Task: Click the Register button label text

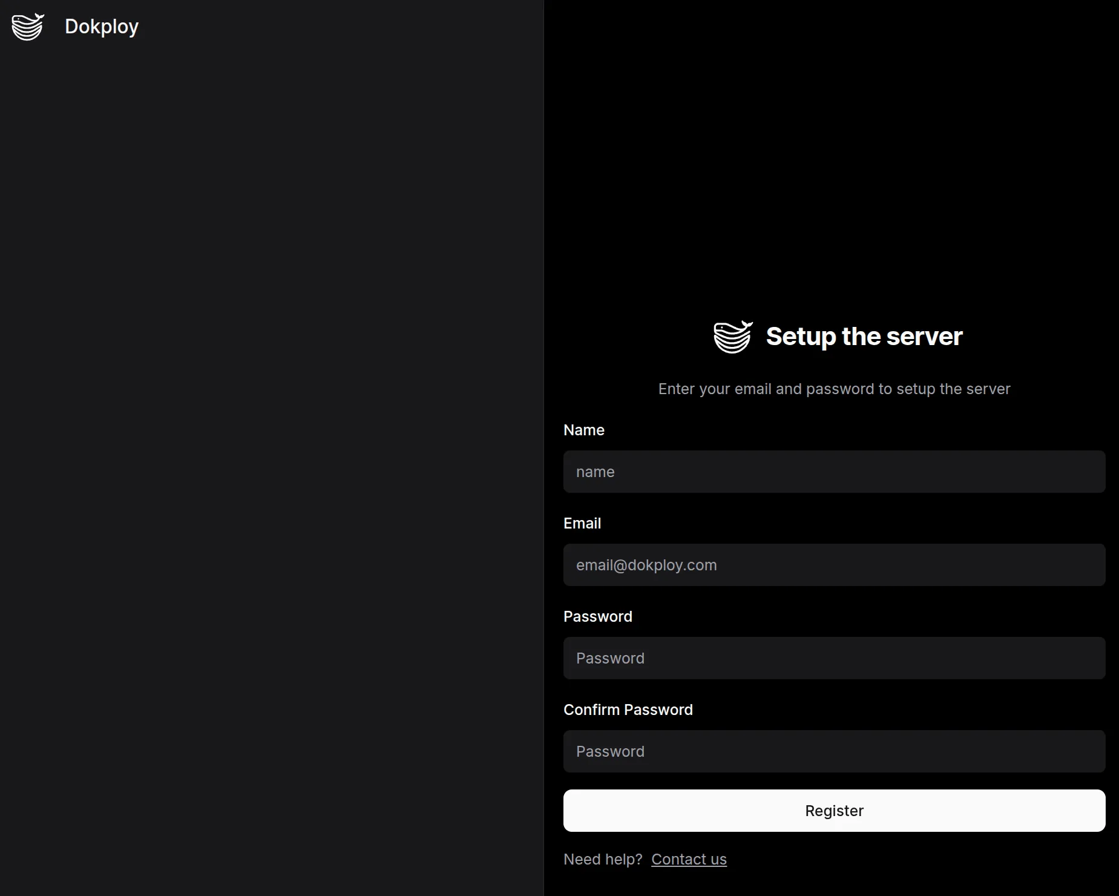Action: pos(834,811)
